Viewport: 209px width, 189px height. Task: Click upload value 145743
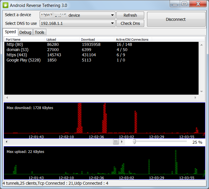[x=54, y=55]
